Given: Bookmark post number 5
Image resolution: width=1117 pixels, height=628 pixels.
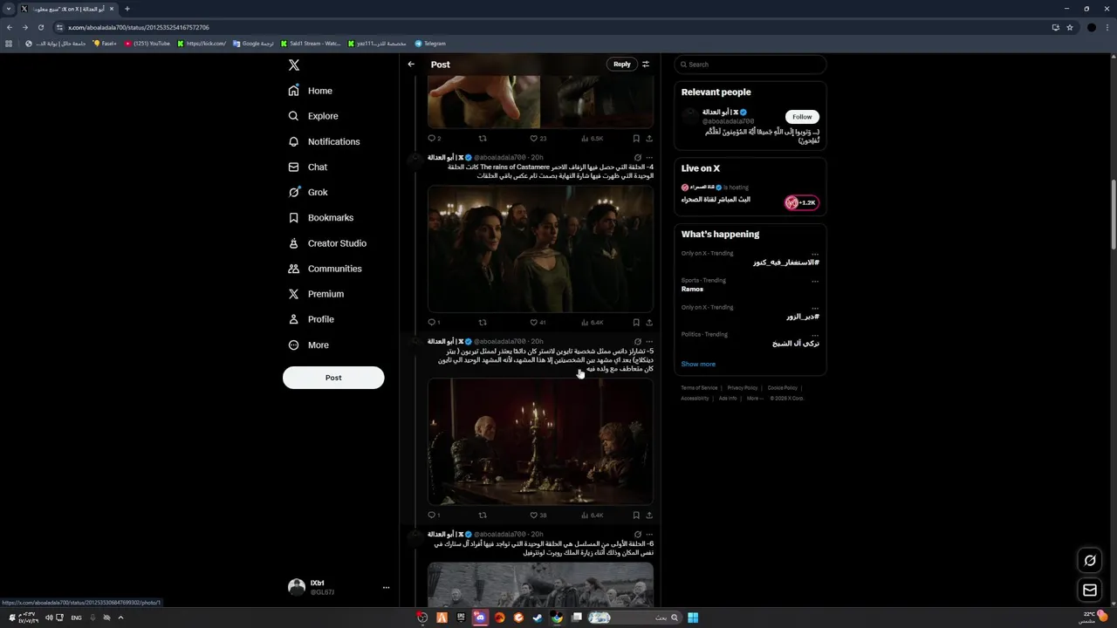Looking at the screenshot, I should coord(636,515).
